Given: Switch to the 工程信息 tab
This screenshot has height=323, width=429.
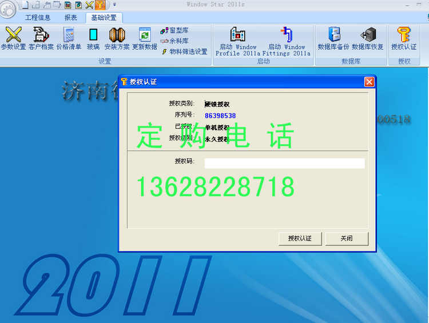Looking at the screenshot, I should 38,18.
